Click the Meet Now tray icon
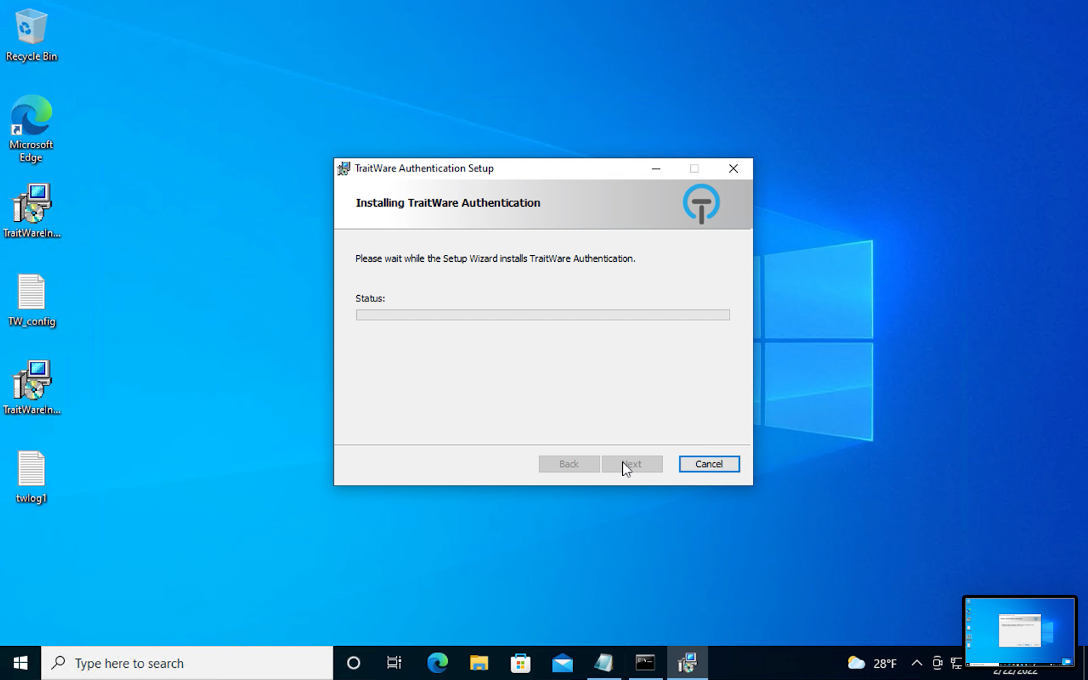This screenshot has height=680, width=1088. [x=937, y=663]
